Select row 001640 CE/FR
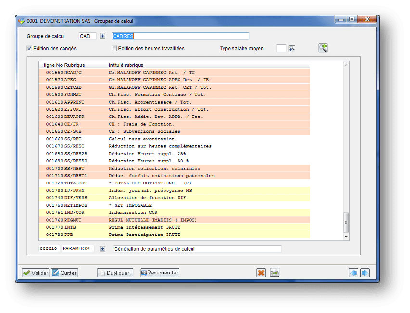This screenshot has width=410, height=313. (x=175, y=124)
